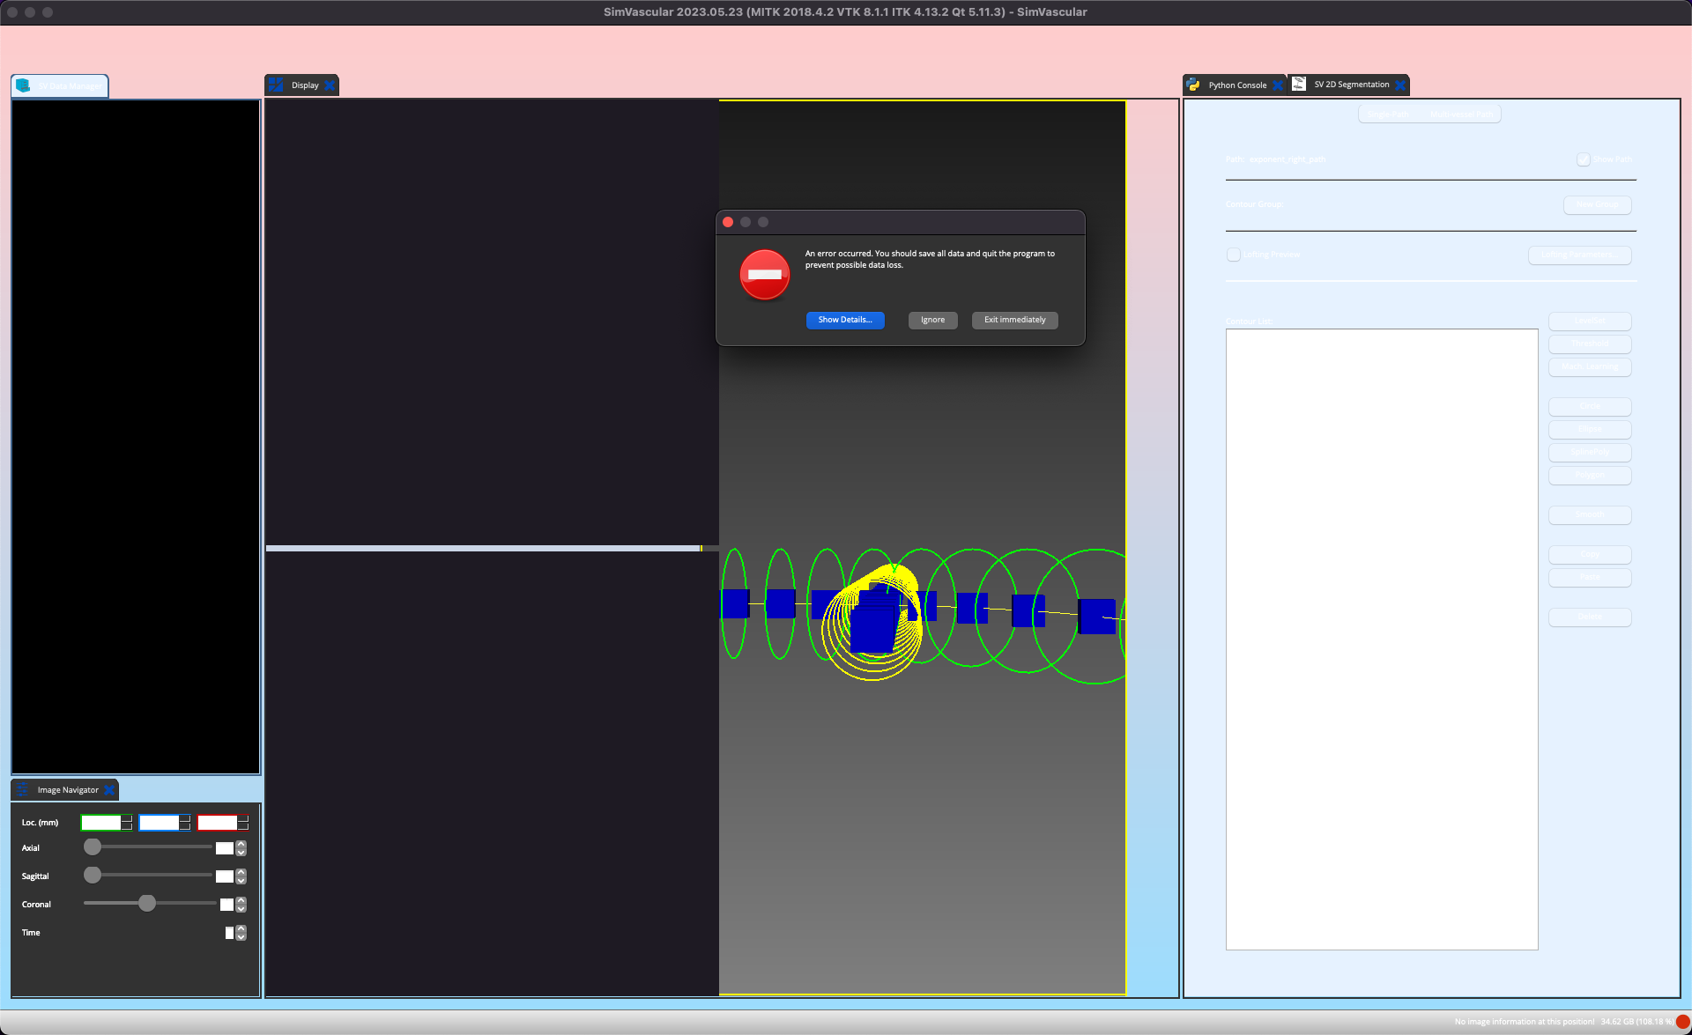Click red memory indicator in status bar

click(x=1682, y=1022)
